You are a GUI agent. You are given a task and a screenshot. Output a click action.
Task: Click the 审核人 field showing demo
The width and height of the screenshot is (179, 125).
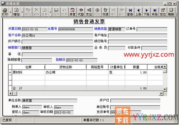click(x=64, y=108)
